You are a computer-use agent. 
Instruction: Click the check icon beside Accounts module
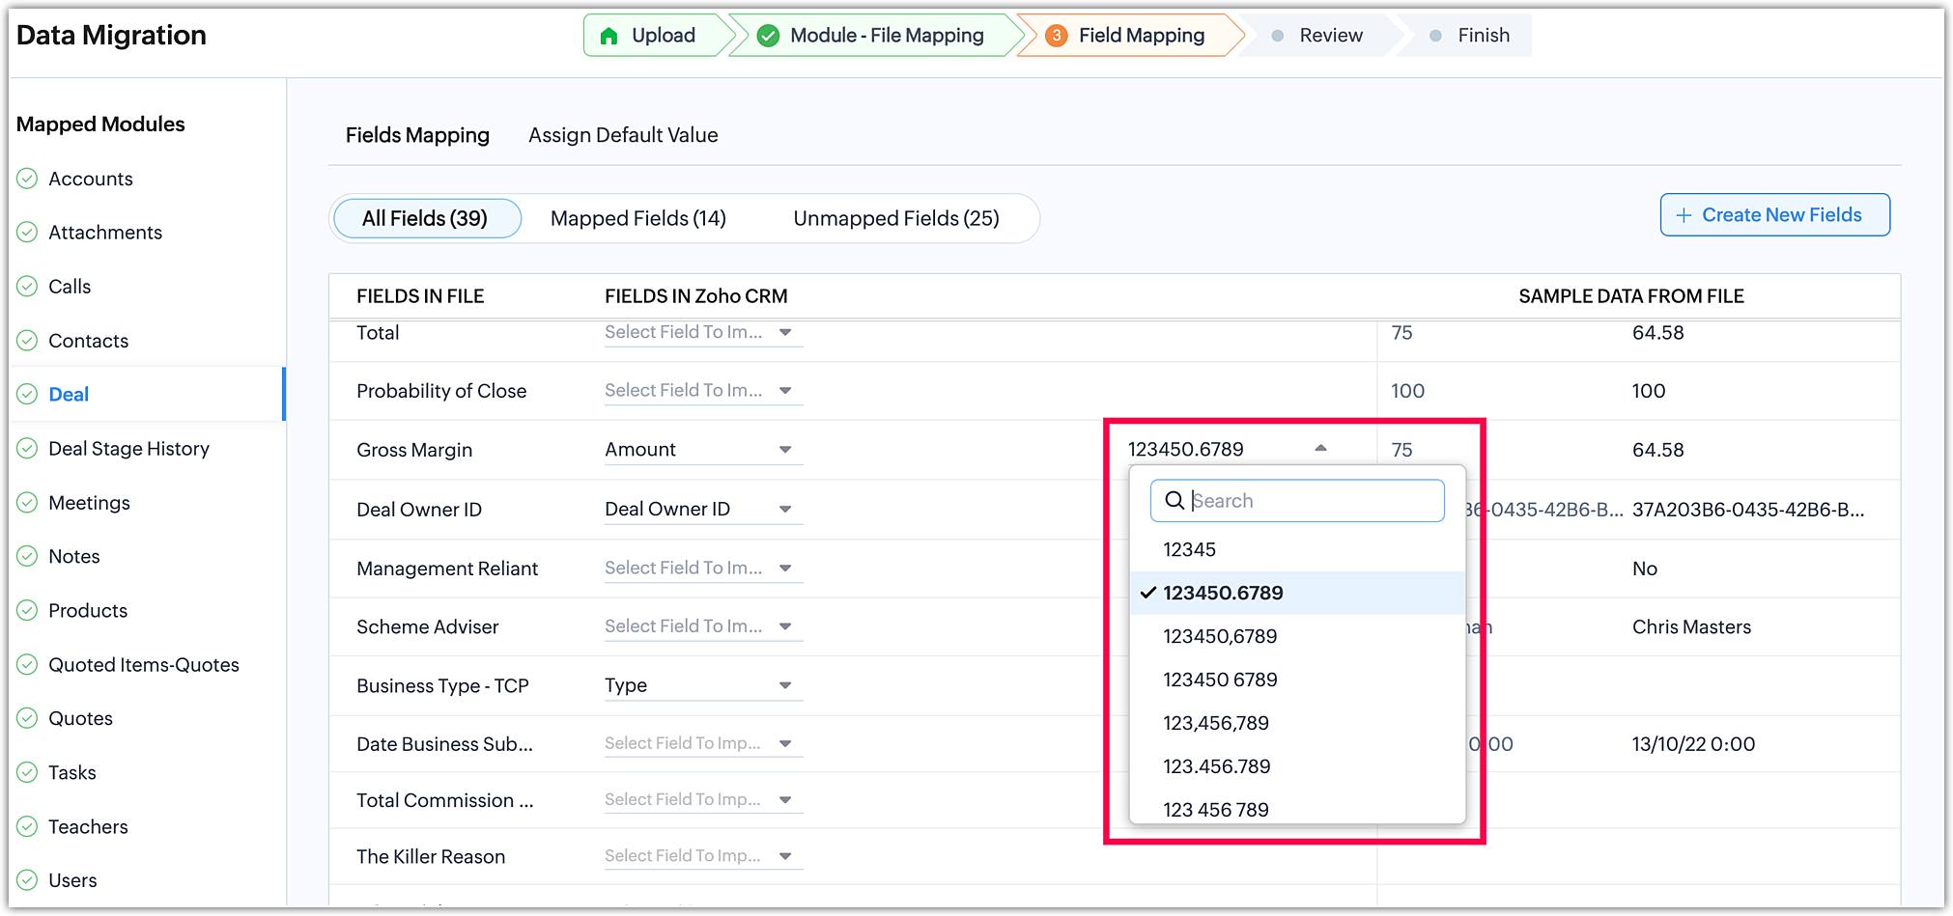(28, 179)
